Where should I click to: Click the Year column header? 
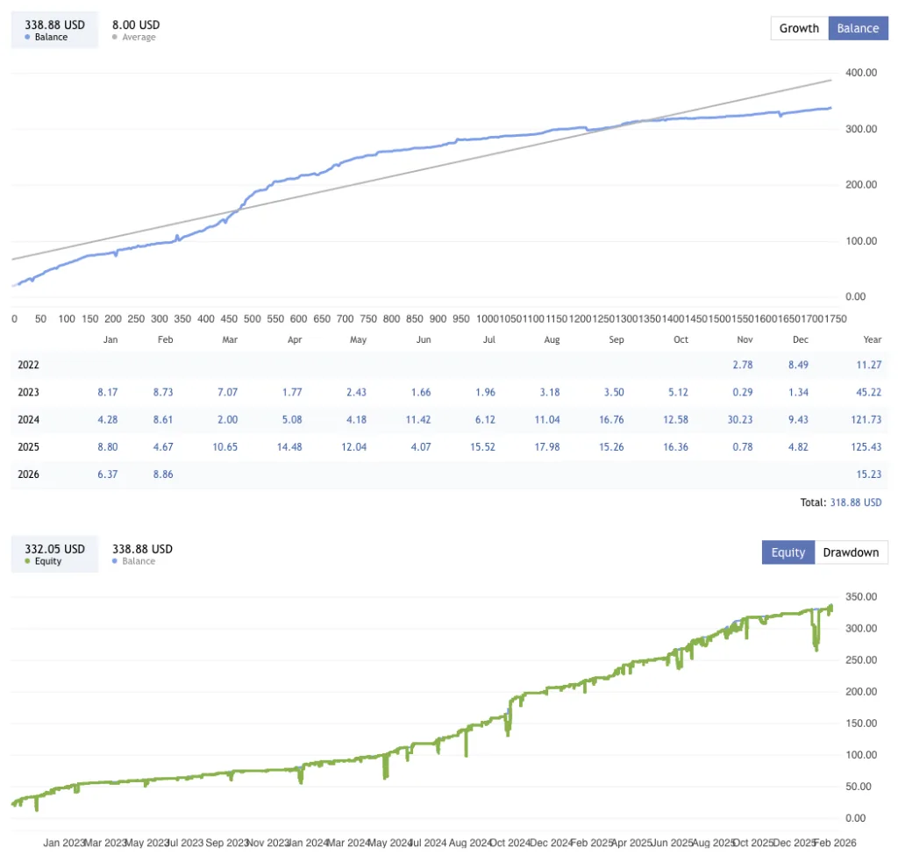pyautogui.click(x=872, y=339)
